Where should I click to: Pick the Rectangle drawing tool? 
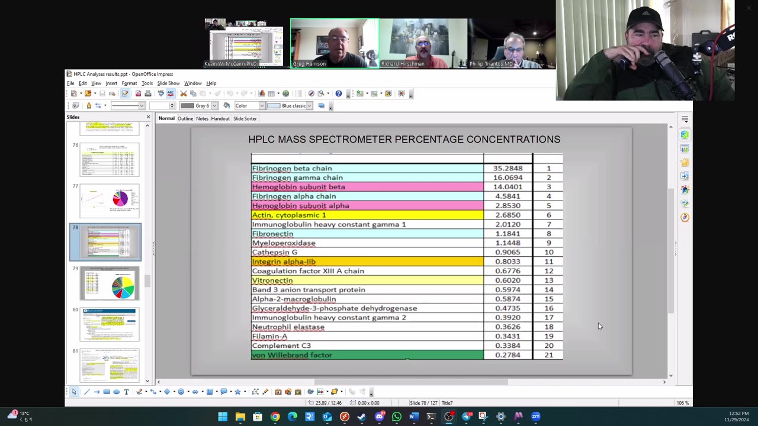point(107,392)
